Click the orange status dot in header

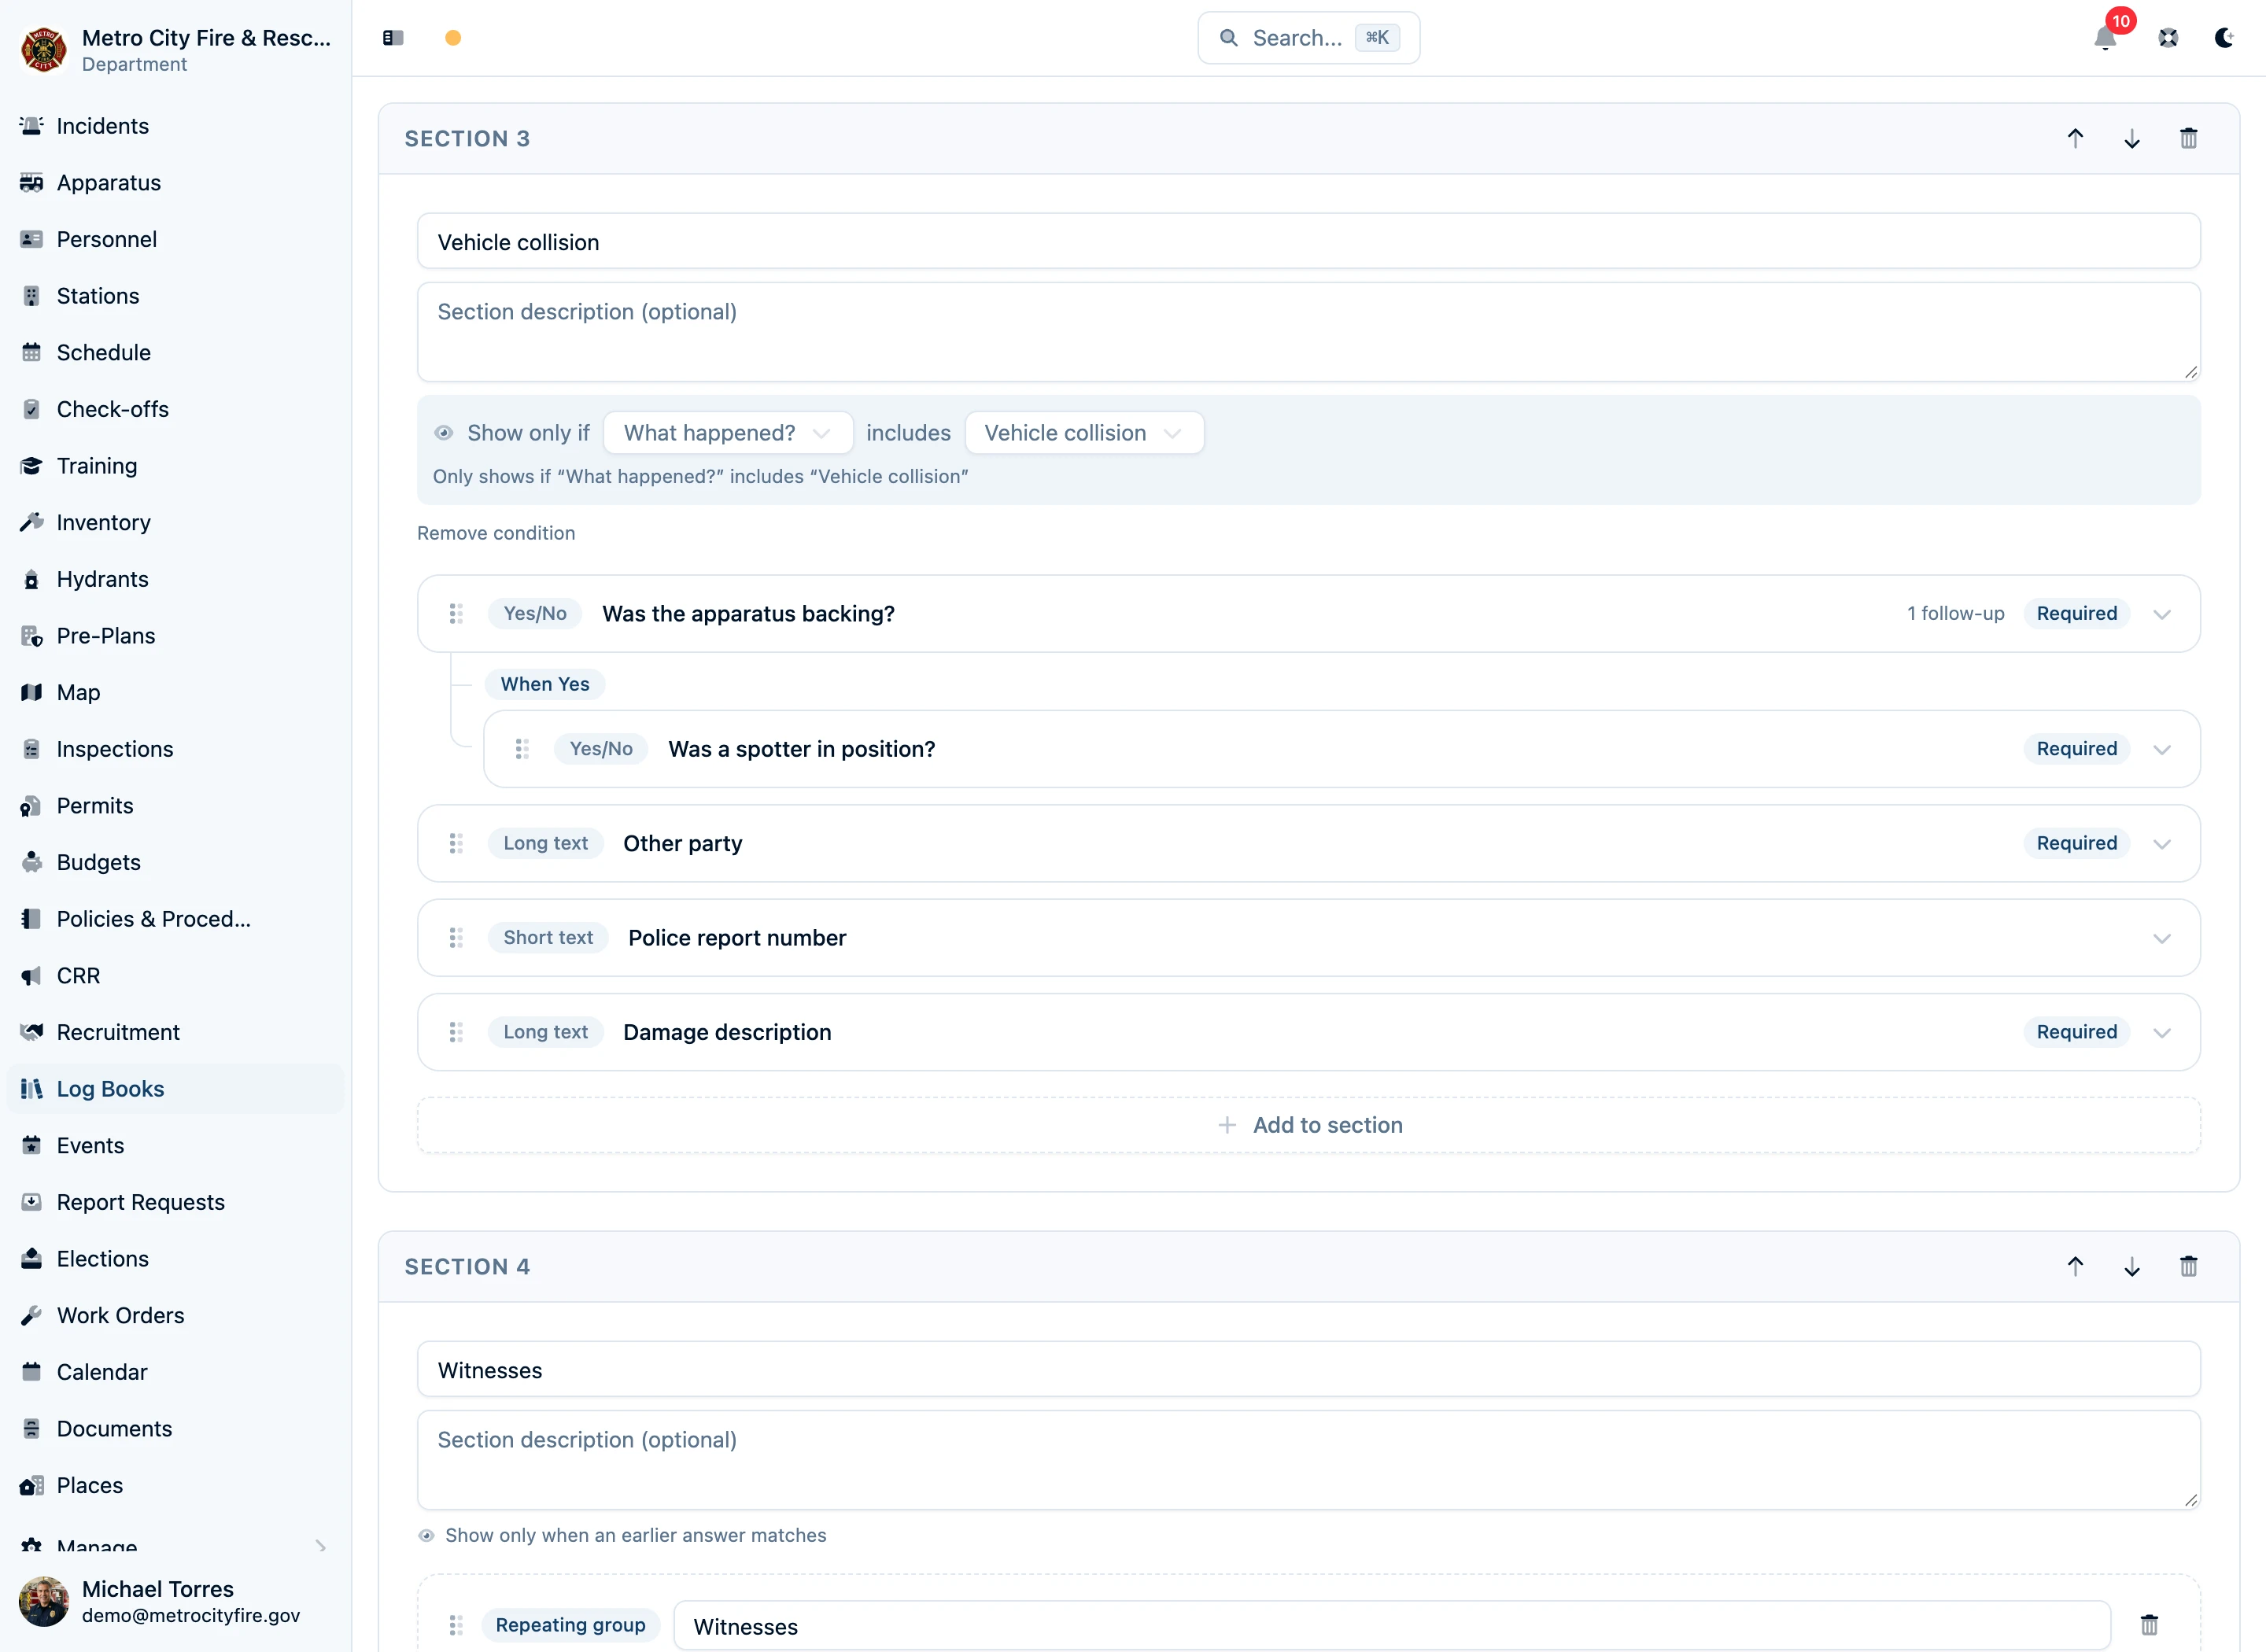[x=453, y=38]
